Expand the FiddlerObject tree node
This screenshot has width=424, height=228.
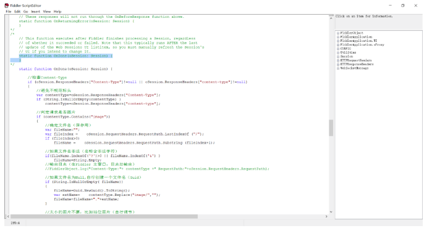pos(338,33)
